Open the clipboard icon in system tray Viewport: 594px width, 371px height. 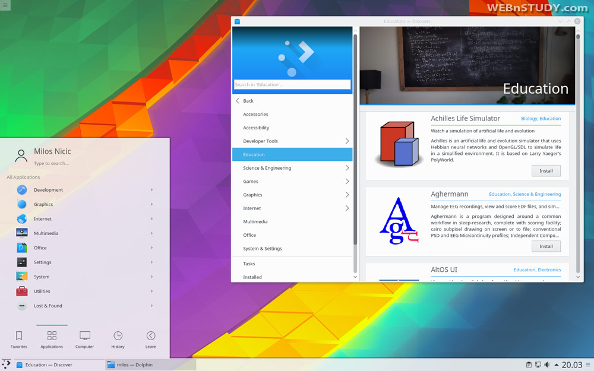(529, 365)
